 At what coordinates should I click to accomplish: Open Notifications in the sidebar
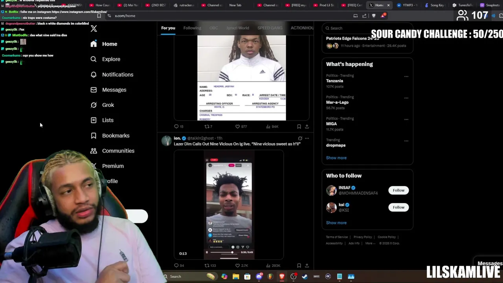coord(112,74)
